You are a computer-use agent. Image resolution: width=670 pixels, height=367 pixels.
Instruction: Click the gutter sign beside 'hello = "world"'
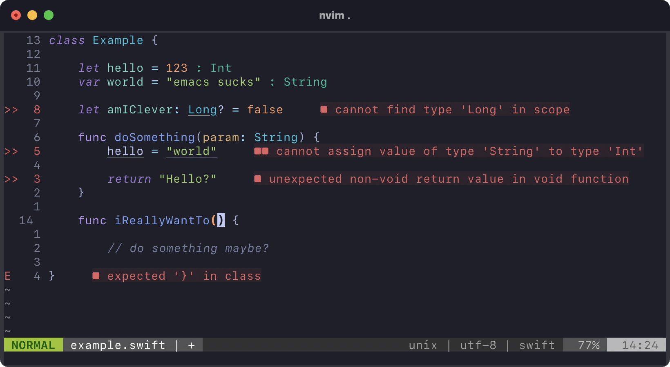coord(11,151)
